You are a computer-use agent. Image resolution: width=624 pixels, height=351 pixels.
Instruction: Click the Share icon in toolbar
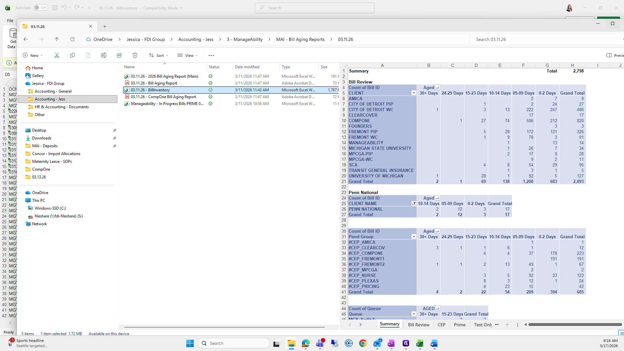click(x=119, y=56)
